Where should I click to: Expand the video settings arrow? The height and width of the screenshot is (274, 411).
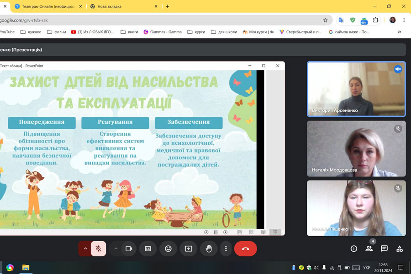tap(116, 248)
